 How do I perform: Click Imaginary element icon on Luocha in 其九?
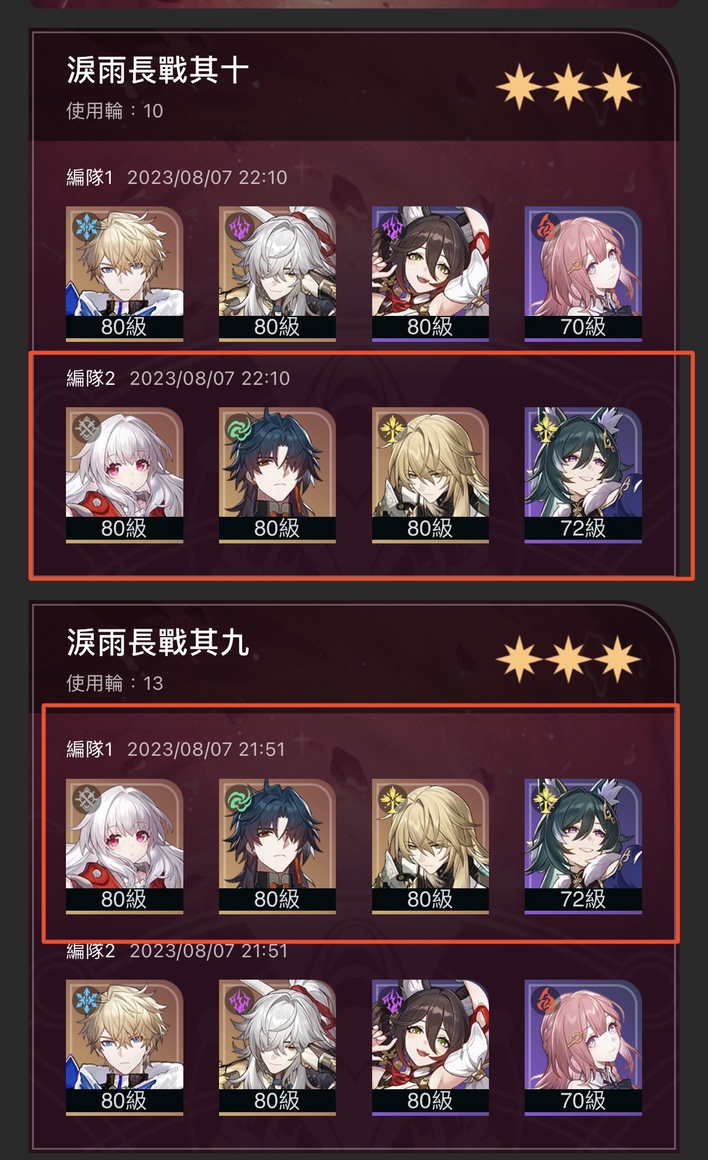392,799
